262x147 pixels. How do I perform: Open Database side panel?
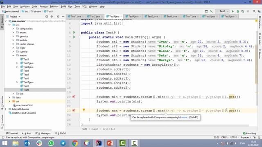tap(260, 22)
